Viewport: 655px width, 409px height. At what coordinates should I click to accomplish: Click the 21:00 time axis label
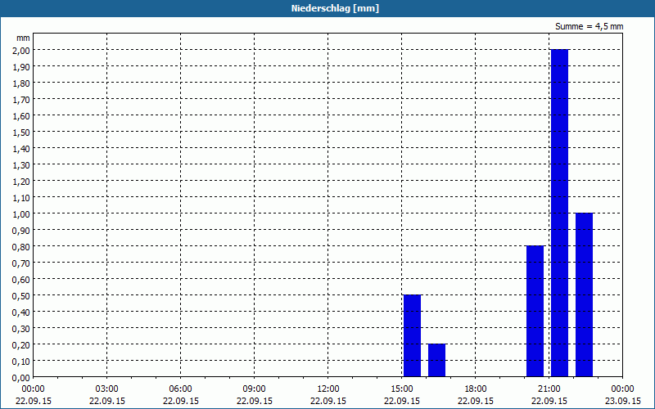(549, 389)
